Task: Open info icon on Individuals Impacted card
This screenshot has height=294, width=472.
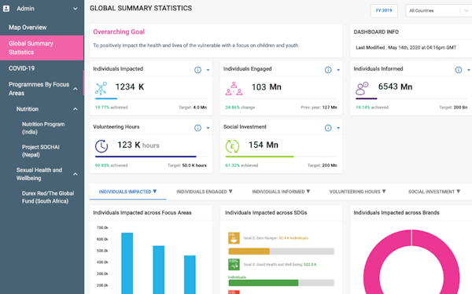Action: pos(197,70)
